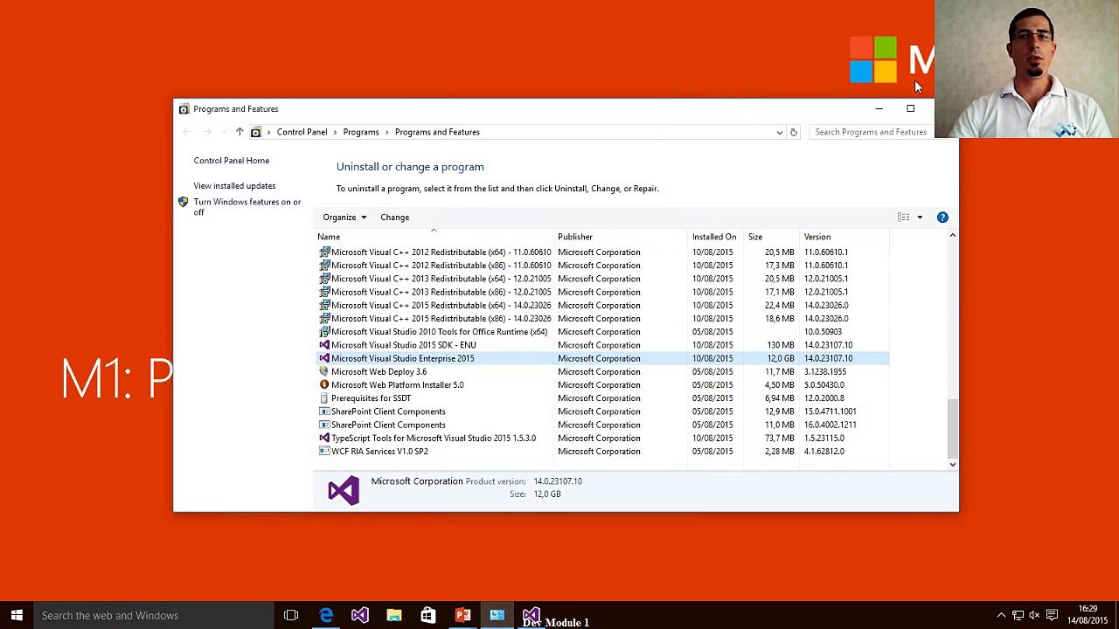Open the Action Center notification icon
Image resolution: width=1119 pixels, height=629 pixels.
coord(1053,615)
